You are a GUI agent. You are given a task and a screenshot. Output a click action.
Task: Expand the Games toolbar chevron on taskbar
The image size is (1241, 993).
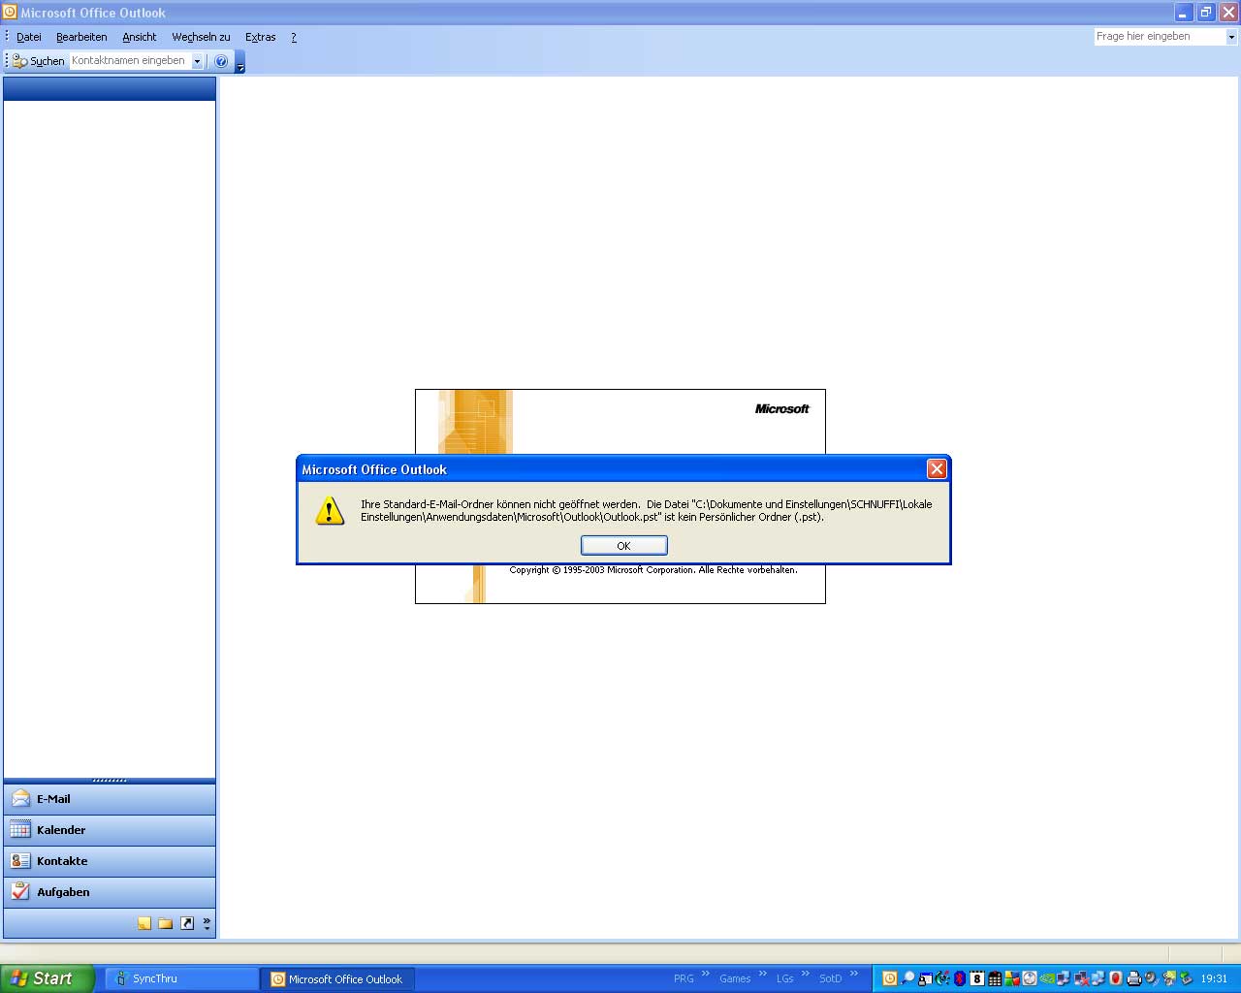(x=763, y=975)
